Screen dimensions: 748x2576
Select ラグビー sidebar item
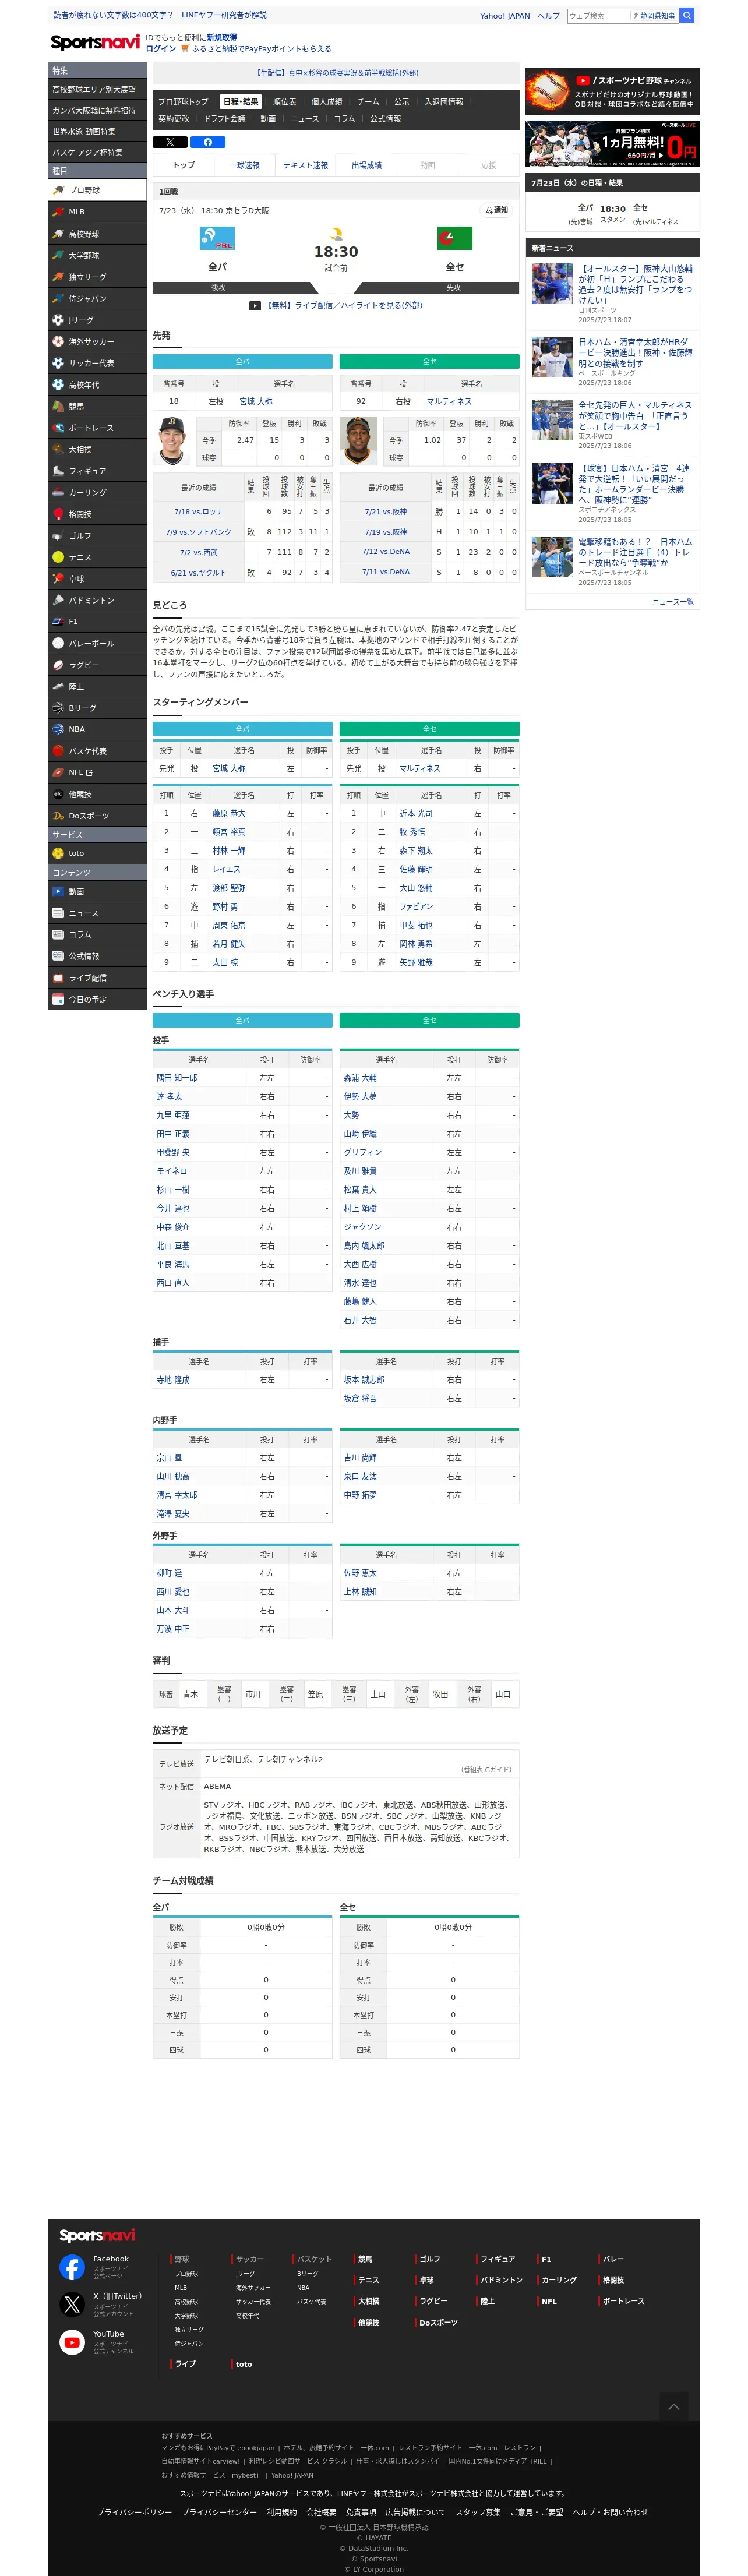pos(97,665)
